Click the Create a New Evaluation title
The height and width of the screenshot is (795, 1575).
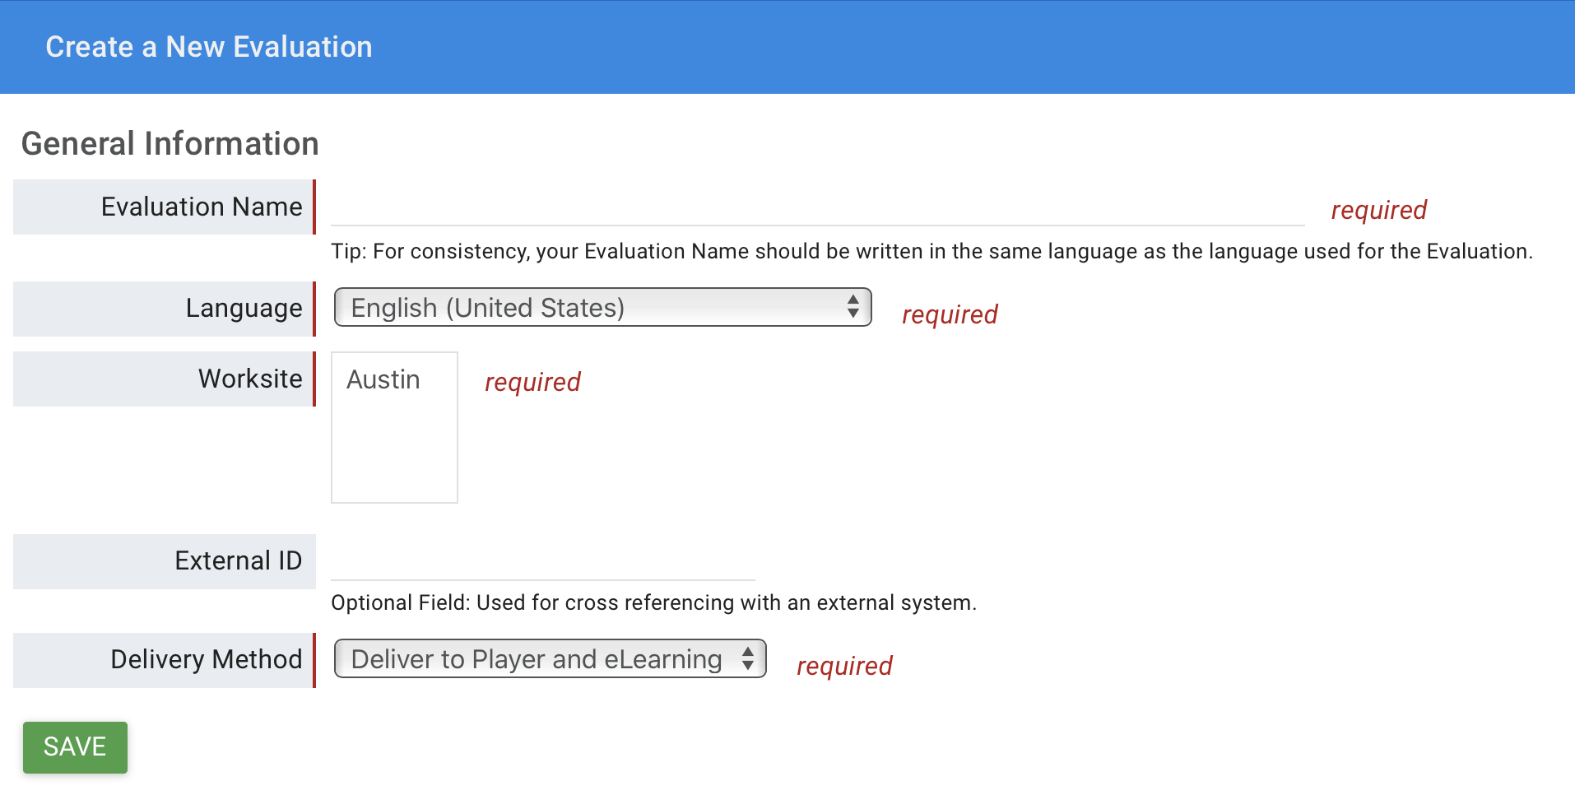[209, 47]
